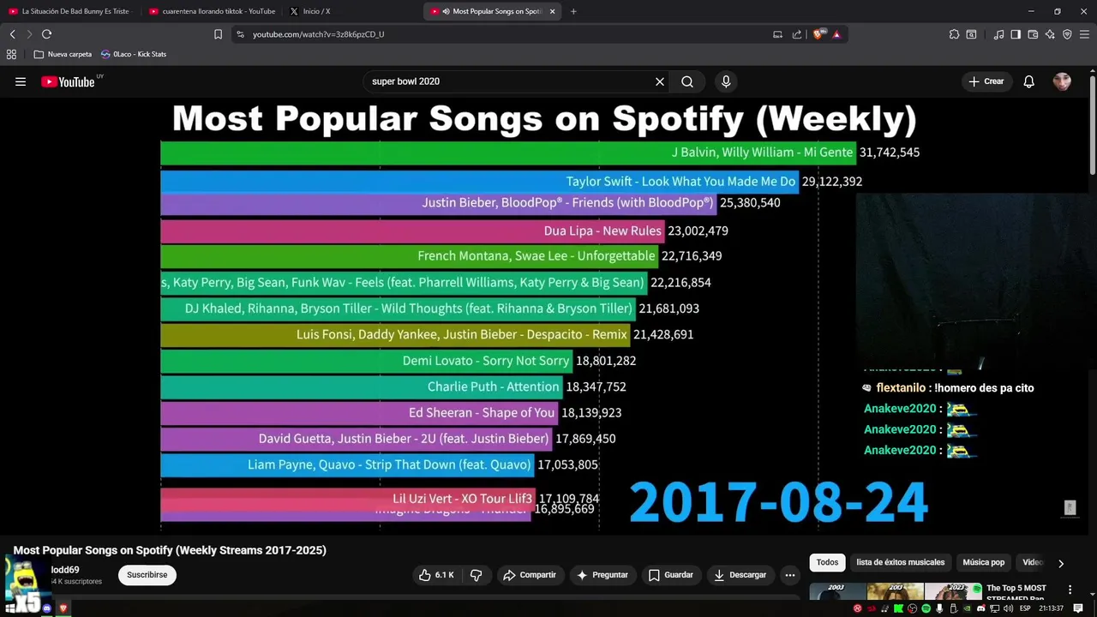This screenshot has width=1097, height=617.
Task: Open the browser share icon
Action: (797, 34)
